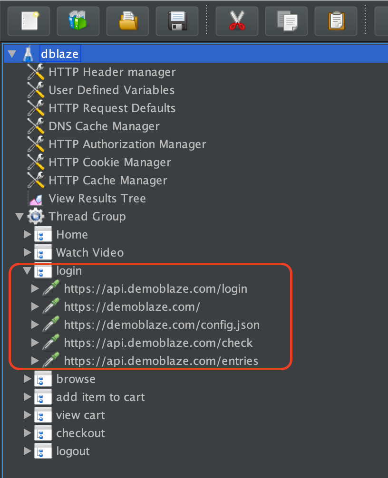Click the Thread Group gear icon

coord(36,217)
